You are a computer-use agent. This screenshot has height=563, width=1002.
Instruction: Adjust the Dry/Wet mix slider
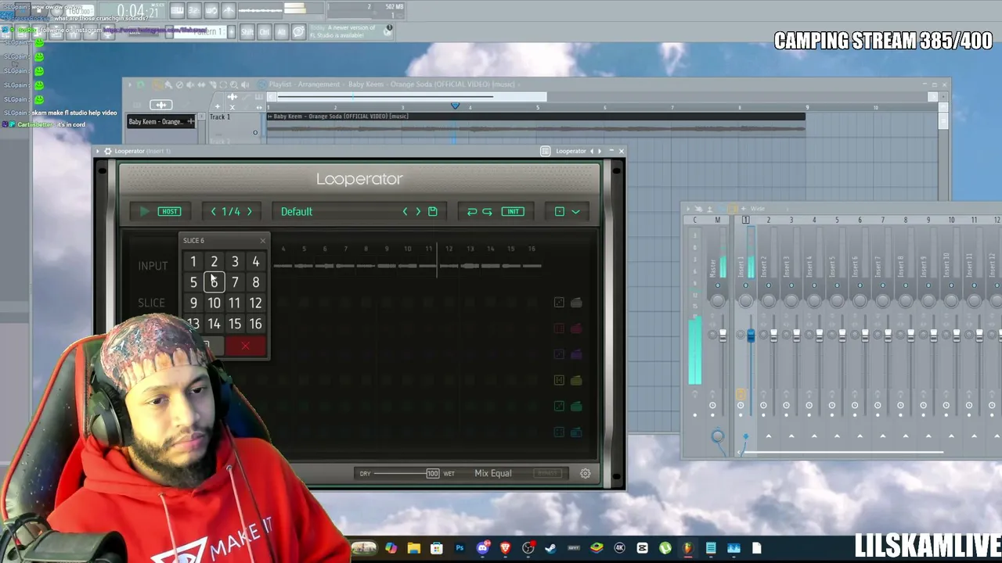[x=406, y=473]
